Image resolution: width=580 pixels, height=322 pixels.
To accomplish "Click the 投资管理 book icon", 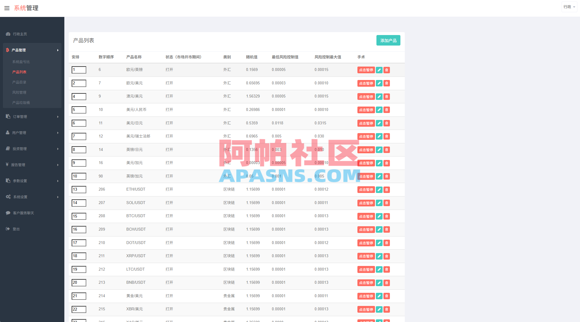I will click(x=7, y=148).
